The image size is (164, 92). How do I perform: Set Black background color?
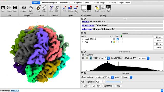click(89, 8)
